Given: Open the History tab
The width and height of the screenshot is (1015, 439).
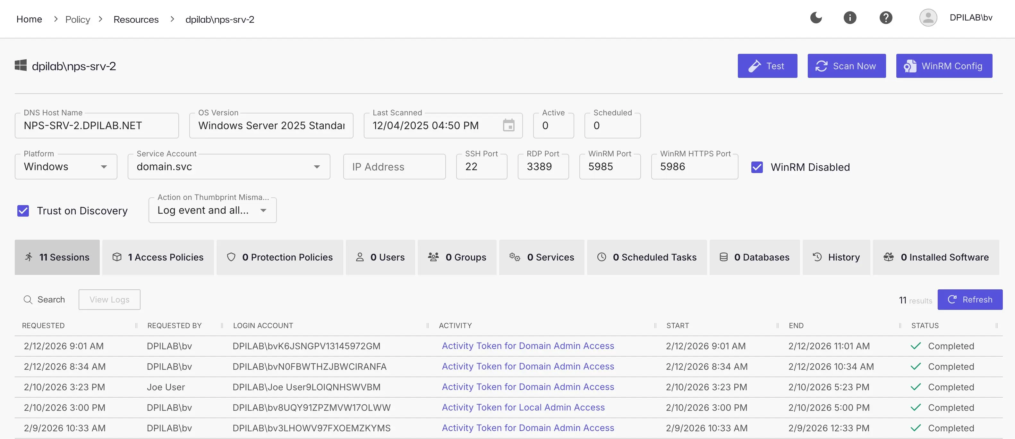Looking at the screenshot, I should coord(836,257).
